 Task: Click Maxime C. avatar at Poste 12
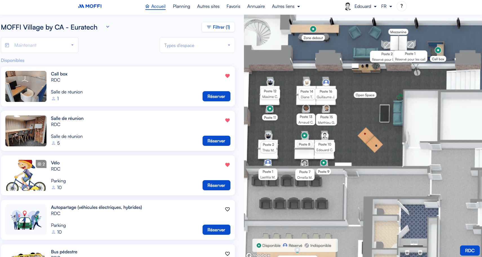point(270,82)
